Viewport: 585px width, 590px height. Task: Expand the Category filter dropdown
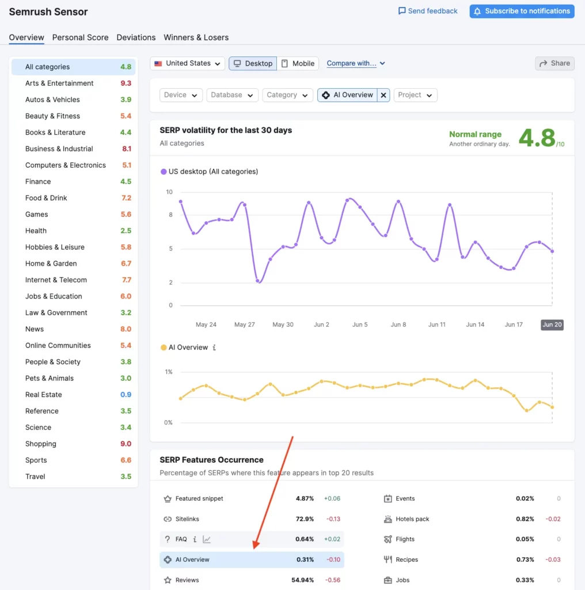click(x=287, y=94)
